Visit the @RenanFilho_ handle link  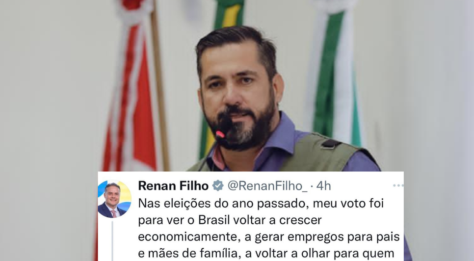[x=267, y=186]
